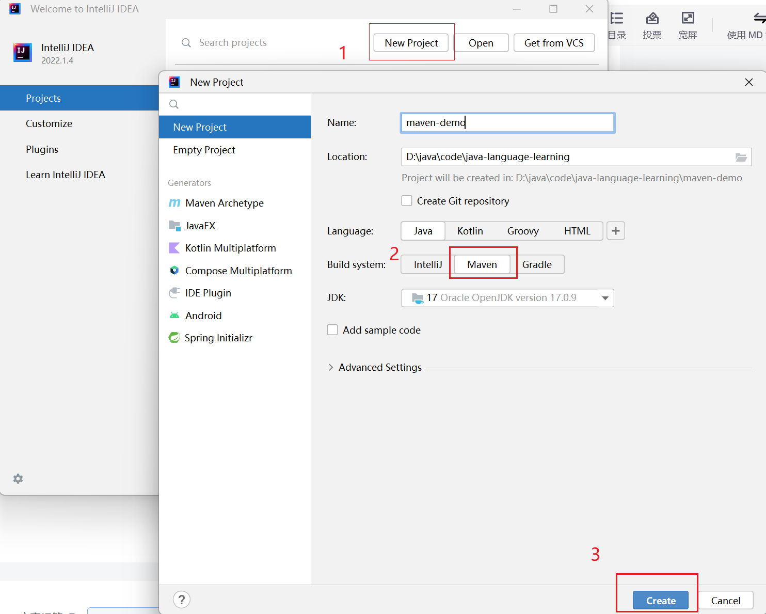The width and height of the screenshot is (766, 614).
Task: Enable the Create Git repository checkbox
Action: point(407,201)
